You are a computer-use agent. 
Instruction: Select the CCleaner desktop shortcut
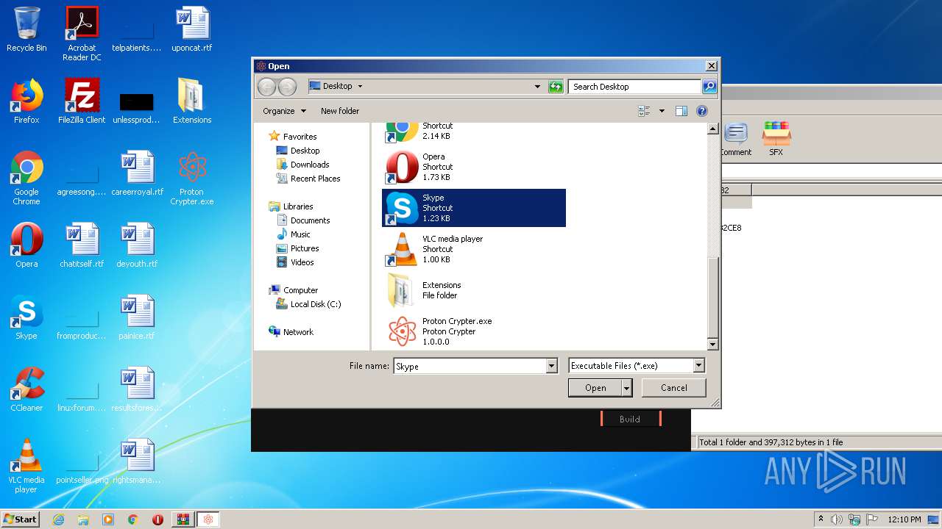tap(26, 389)
